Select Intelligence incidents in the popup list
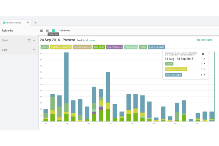The width and height of the screenshot is (219, 146). tap(176, 69)
